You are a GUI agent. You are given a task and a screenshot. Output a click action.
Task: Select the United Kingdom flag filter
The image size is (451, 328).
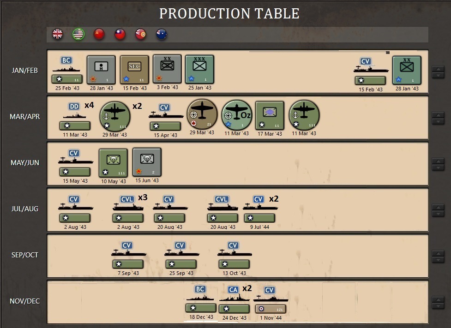tap(58, 34)
